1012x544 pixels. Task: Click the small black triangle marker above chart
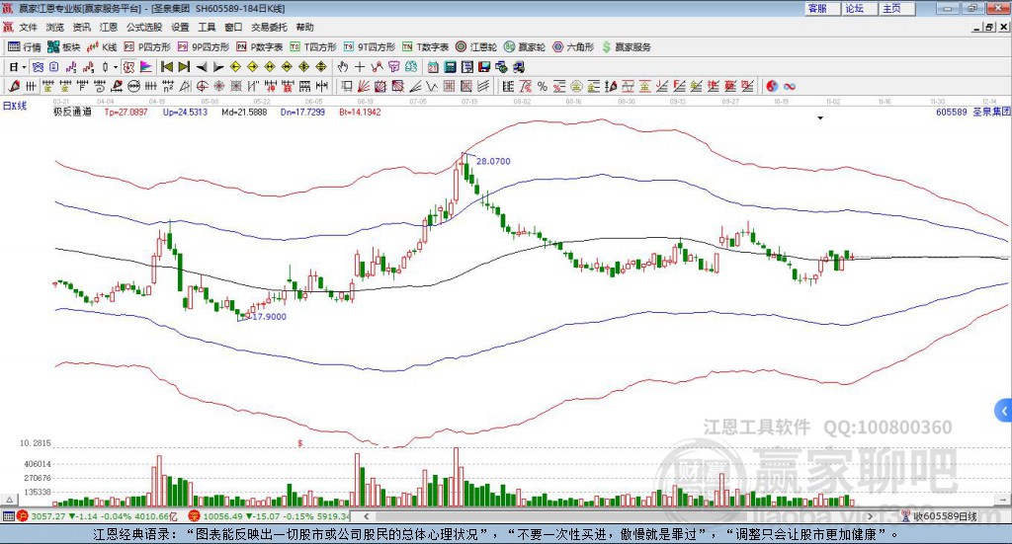click(x=820, y=117)
